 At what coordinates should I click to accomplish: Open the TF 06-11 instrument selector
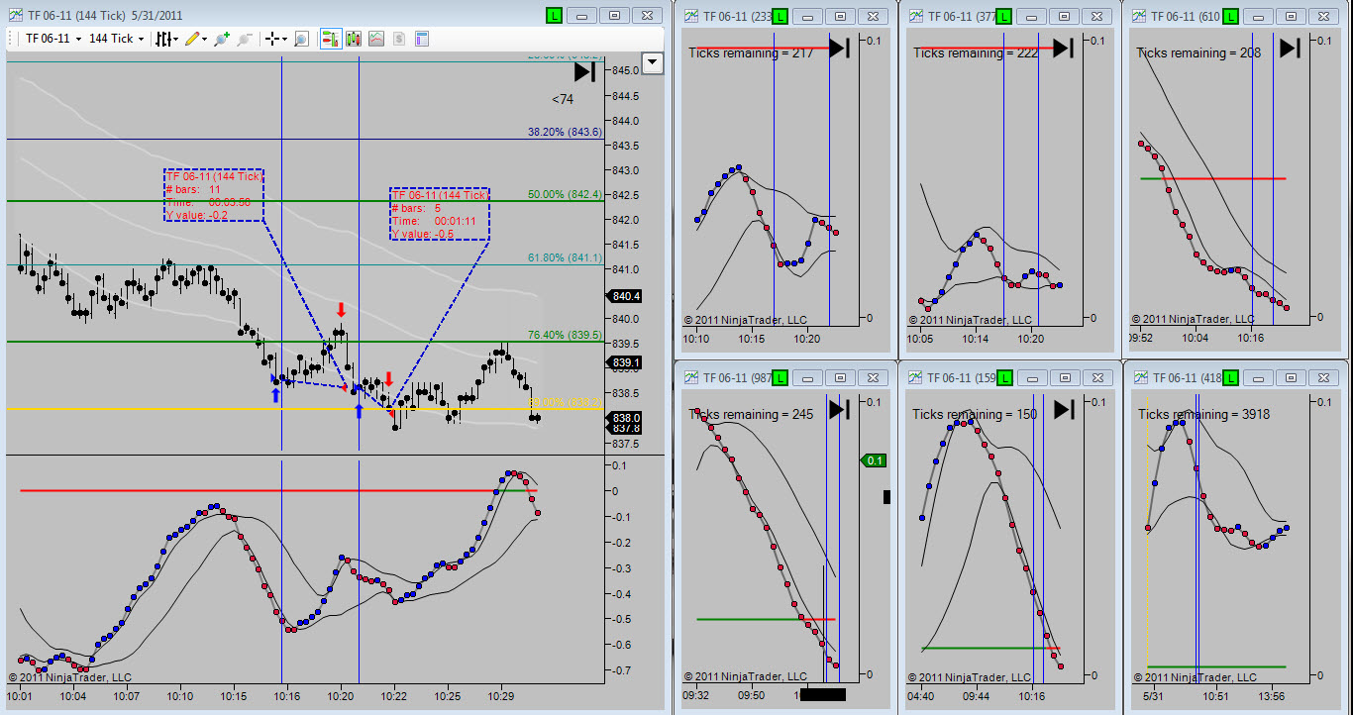point(52,39)
